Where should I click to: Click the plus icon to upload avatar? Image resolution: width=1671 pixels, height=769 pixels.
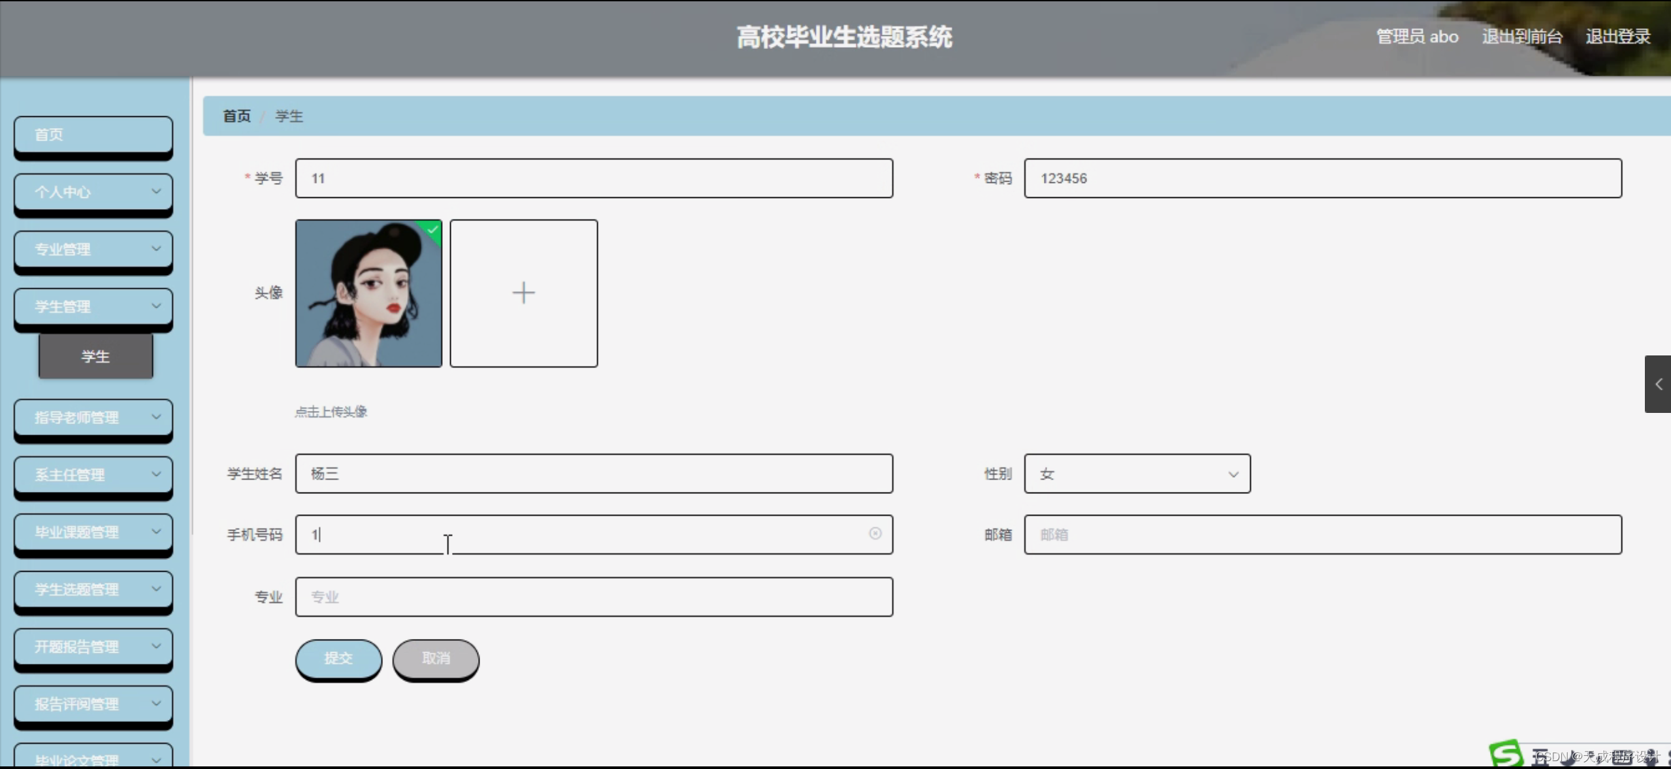pos(523,293)
